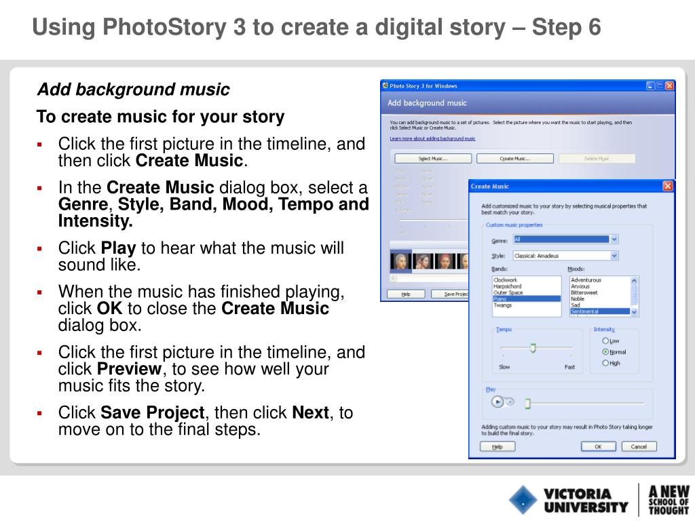Select the first picture in the timeline
The height and width of the screenshot is (521, 695).
click(400, 261)
